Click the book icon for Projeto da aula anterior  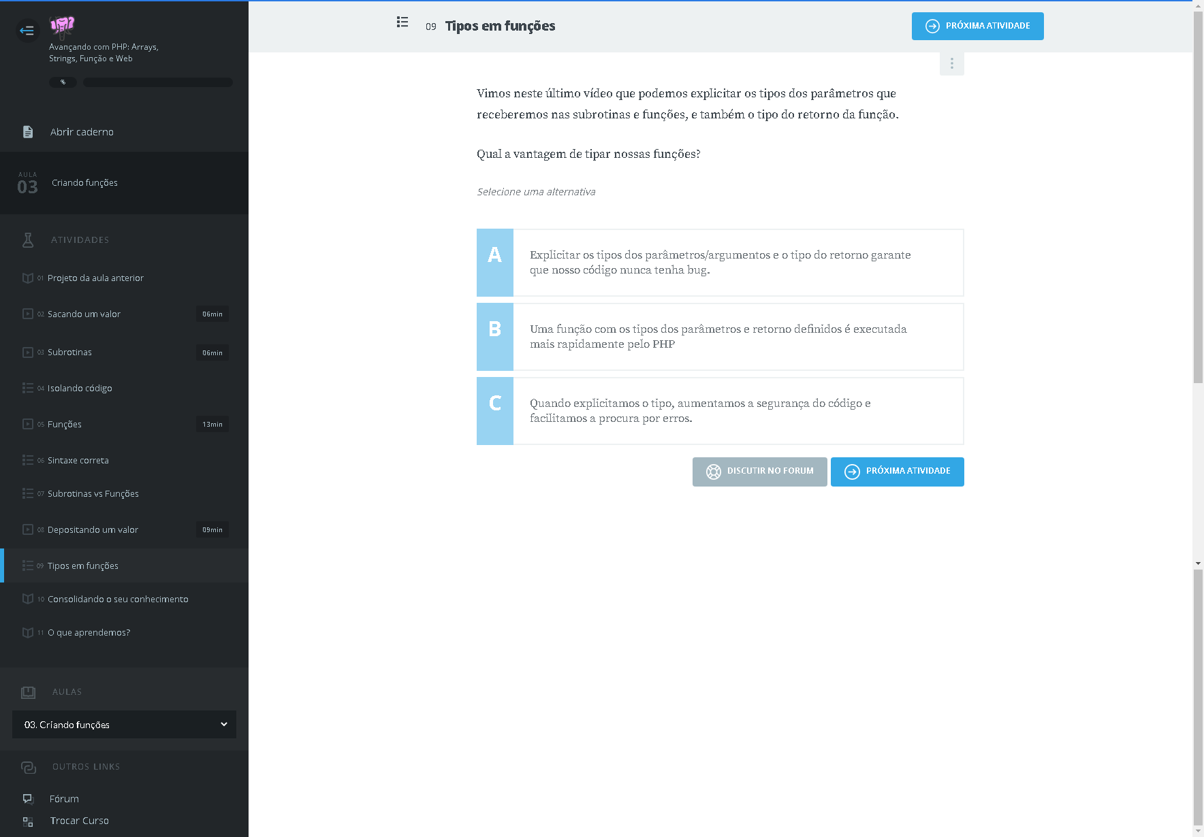(28, 278)
